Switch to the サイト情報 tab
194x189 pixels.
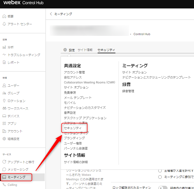[x=85, y=50]
